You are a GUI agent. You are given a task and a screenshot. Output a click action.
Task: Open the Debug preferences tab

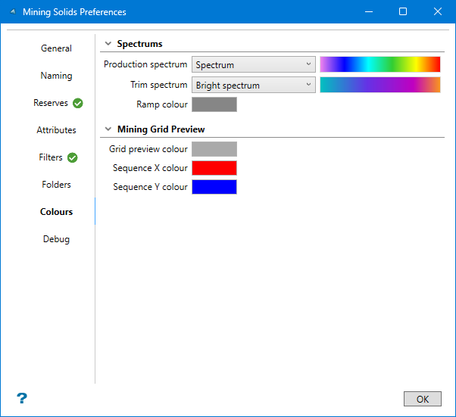click(x=56, y=239)
